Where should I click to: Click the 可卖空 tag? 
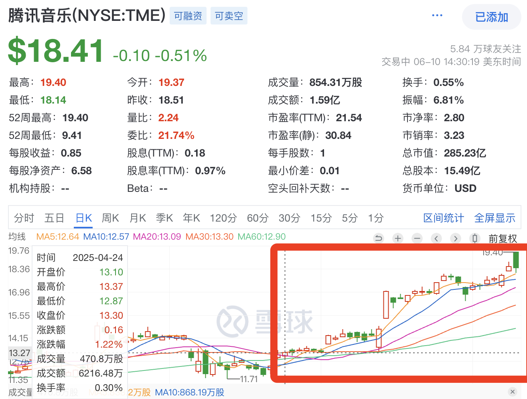pos(229,16)
